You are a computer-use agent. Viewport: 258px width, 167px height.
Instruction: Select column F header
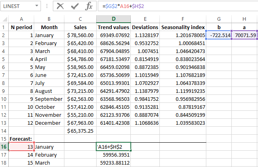(x=183, y=19)
